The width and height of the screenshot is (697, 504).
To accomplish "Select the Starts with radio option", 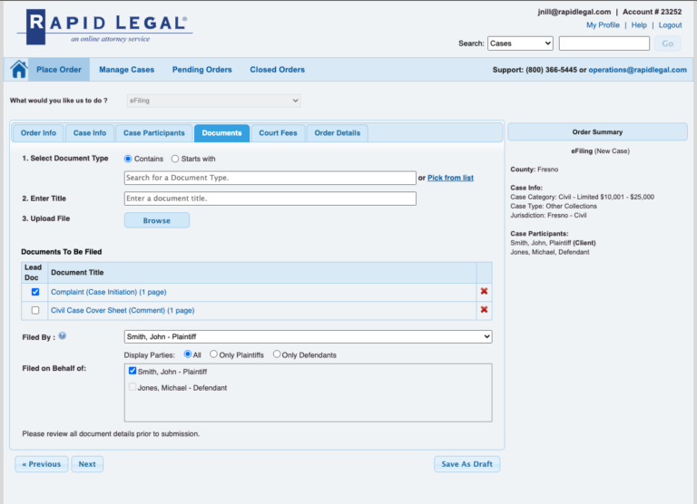I will click(x=175, y=159).
